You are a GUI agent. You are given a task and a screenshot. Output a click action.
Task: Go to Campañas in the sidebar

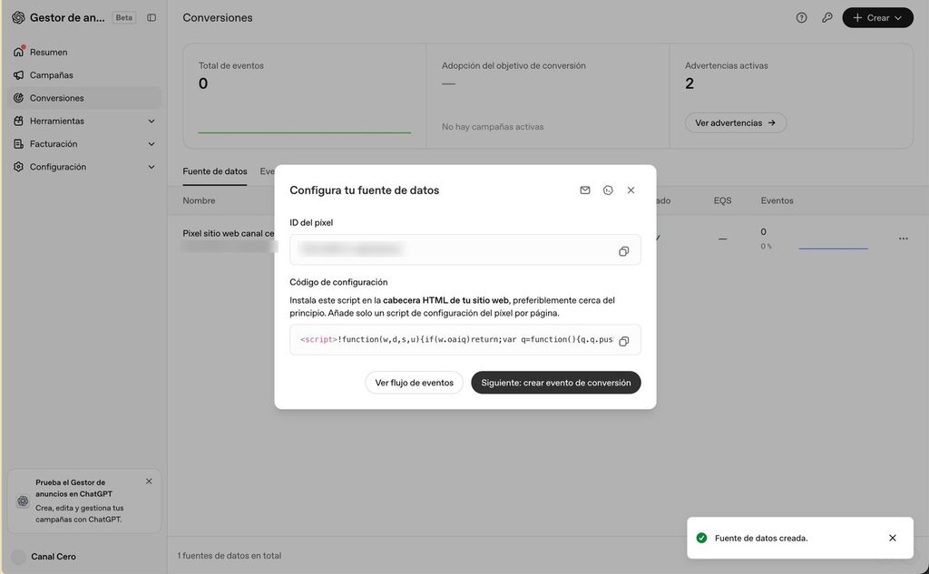click(84, 75)
